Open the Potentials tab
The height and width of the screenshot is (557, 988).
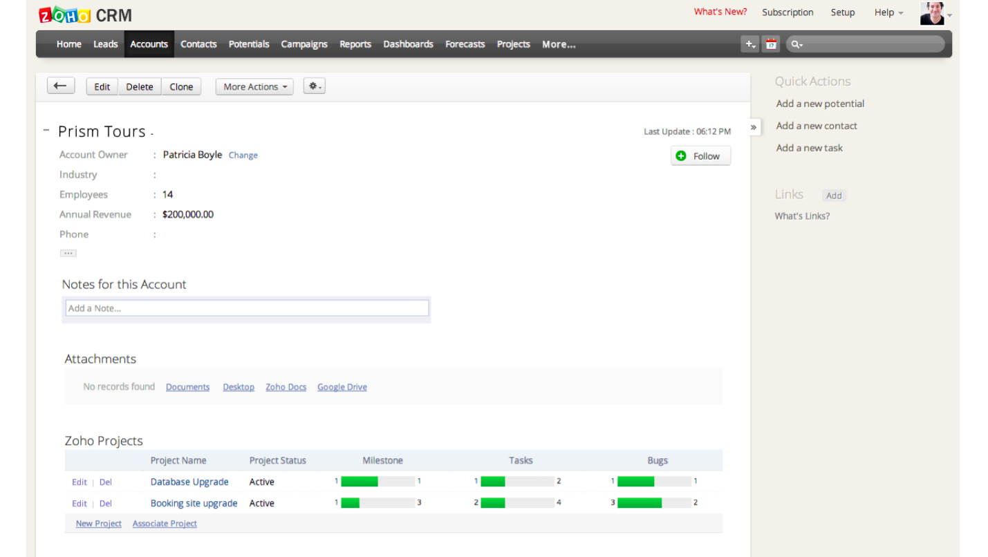point(249,44)
